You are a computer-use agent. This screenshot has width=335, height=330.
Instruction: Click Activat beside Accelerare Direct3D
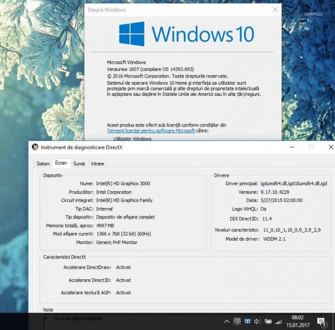click(x=123, y=280)
